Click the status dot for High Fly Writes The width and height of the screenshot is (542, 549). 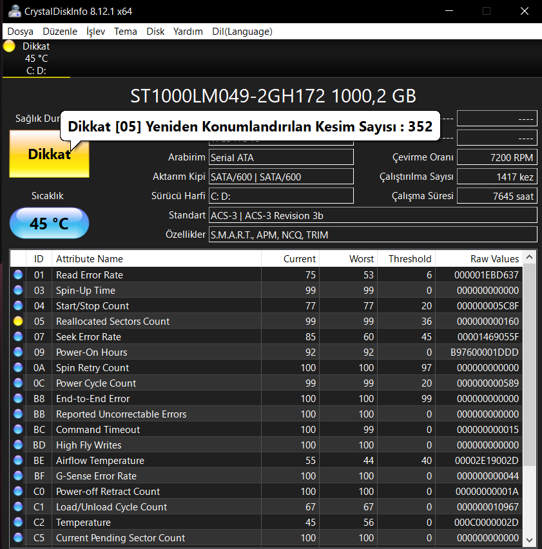18,445
